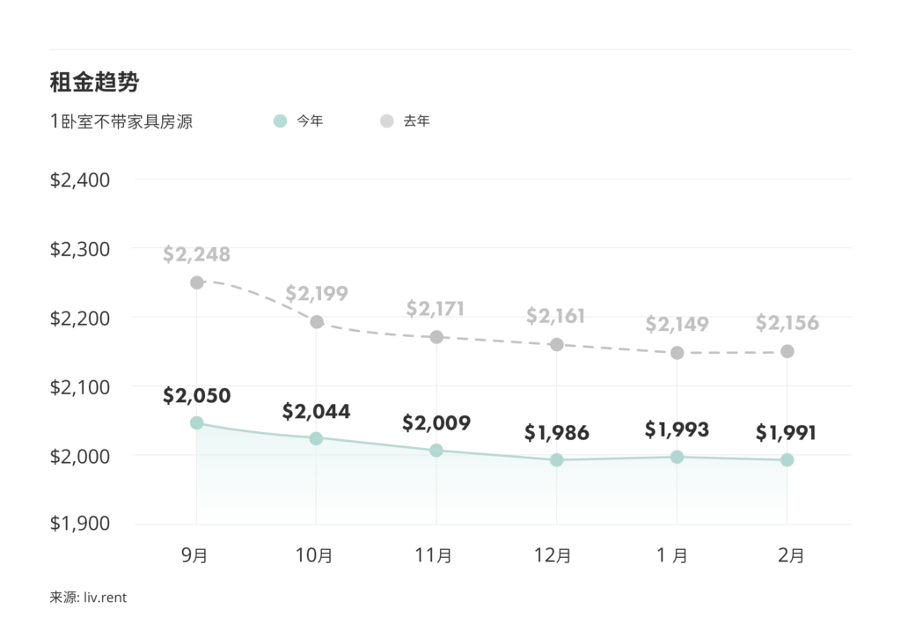Click last year's February gray data point
Viewport: 901px width, 631px height.
click(787, 351)
